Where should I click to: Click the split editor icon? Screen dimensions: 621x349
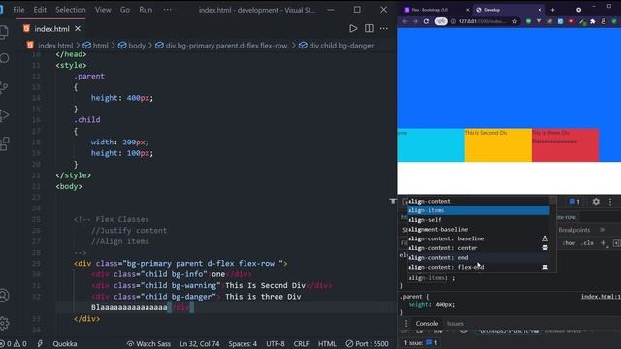point(369,28)
